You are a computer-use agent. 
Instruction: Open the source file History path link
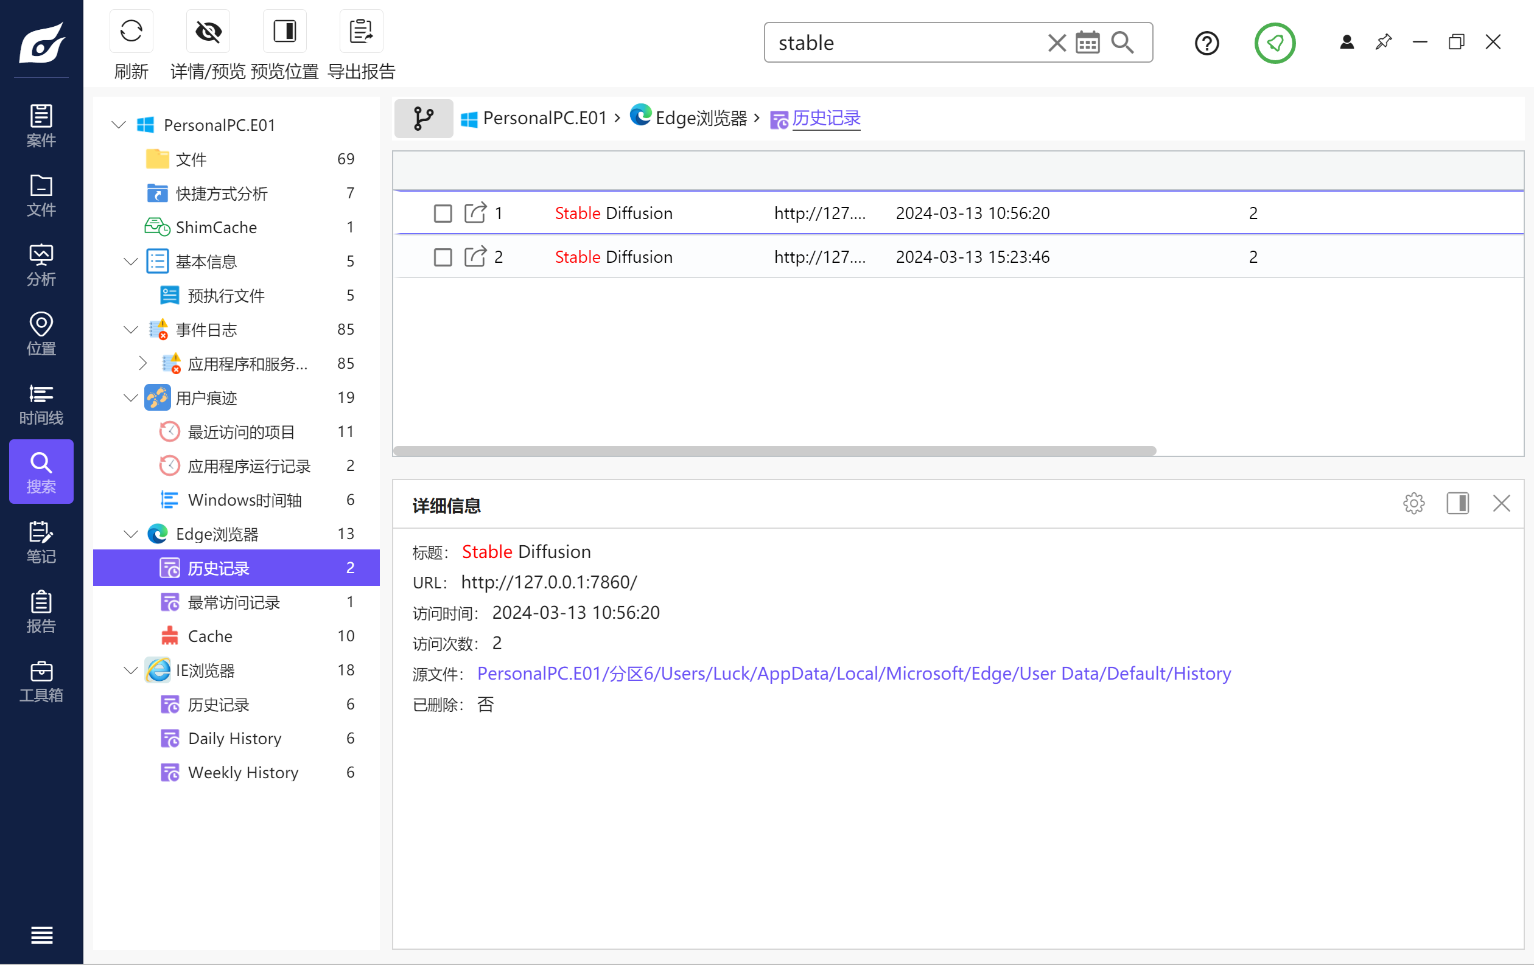coord(853,674)
